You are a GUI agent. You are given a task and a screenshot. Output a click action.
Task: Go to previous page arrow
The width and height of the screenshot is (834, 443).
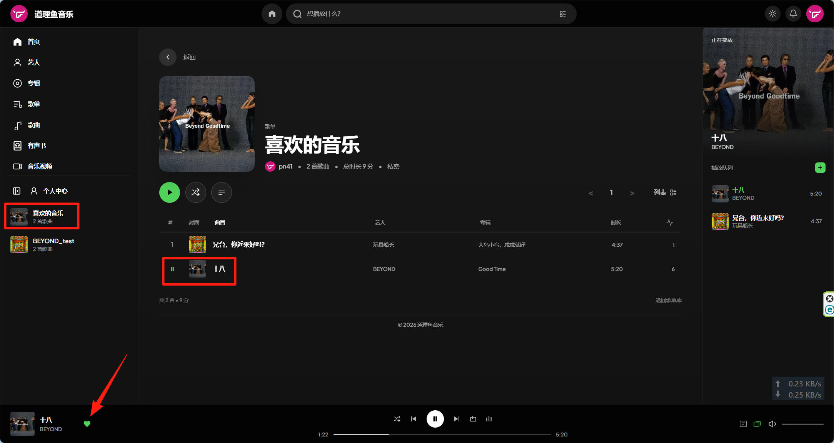591,193
